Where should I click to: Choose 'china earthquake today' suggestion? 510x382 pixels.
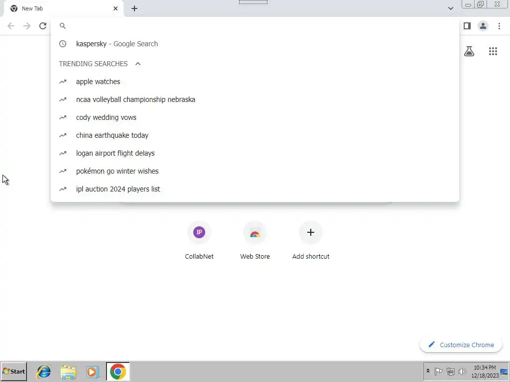click(x=255, y=135)
